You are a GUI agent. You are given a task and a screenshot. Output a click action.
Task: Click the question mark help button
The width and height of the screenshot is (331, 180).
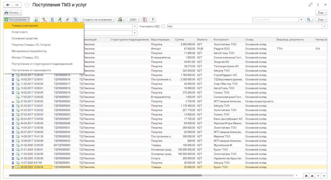(152, 20)
